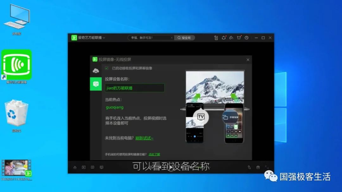Click the toolbox icon at bottom right

coord(258,167)
